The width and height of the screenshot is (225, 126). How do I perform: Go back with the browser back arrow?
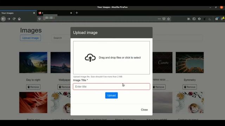tap(3, 19)
